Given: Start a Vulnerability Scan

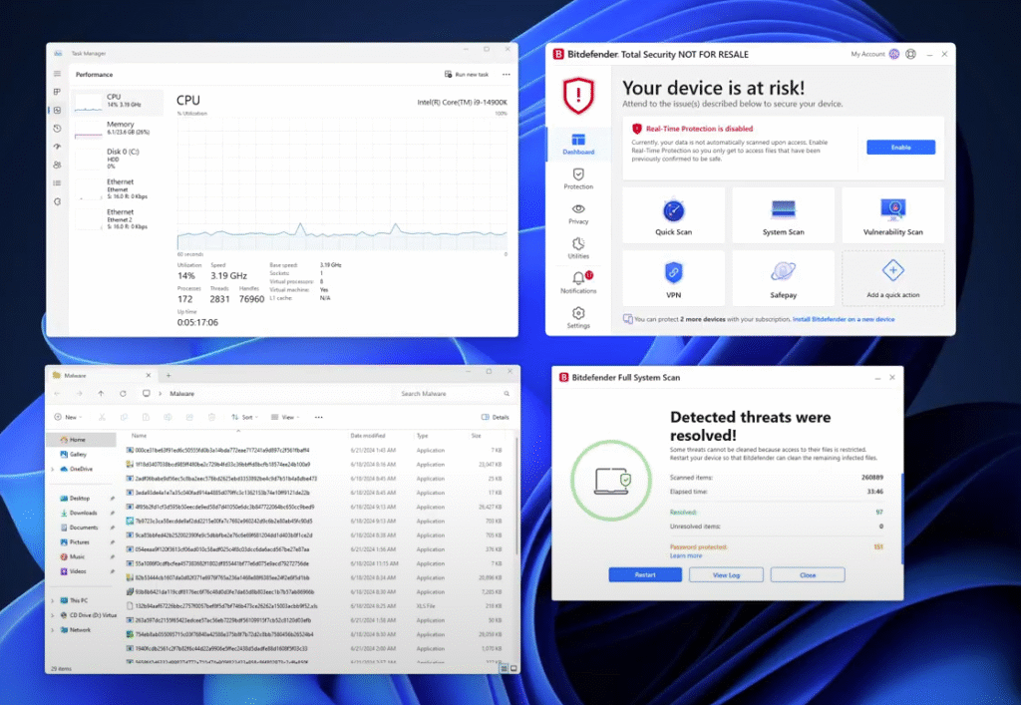Looking at the screenshot, I should [892, 215].
